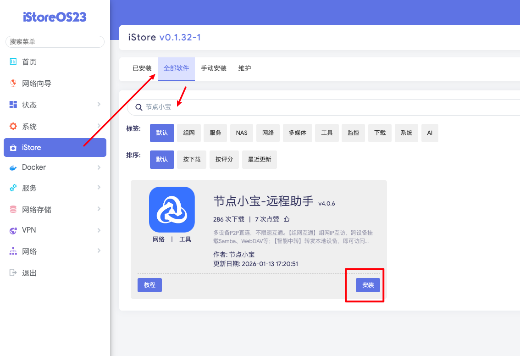Click the VPN globe icon in sidebar
This screenshot has height=356, width=520.
(13, 230)
